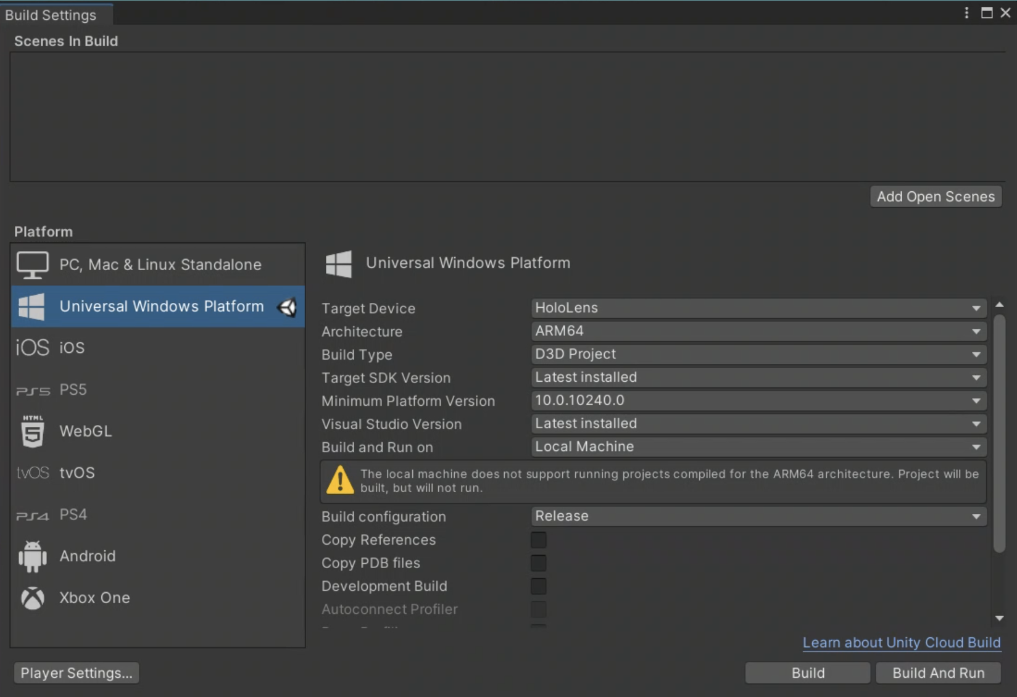Click inside the Scenes In Build list
This screenshot has width=1017, height=697.
(507, 117)
